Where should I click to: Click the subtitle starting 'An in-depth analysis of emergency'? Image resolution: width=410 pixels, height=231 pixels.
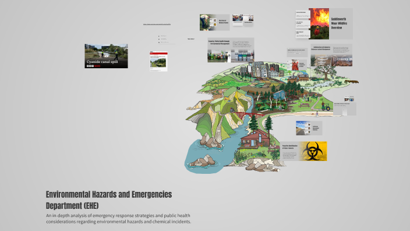118,218
